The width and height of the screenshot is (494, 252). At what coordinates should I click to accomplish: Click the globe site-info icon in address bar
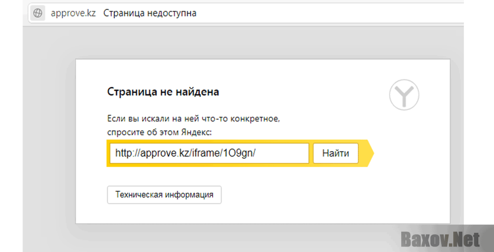point(37,13)
